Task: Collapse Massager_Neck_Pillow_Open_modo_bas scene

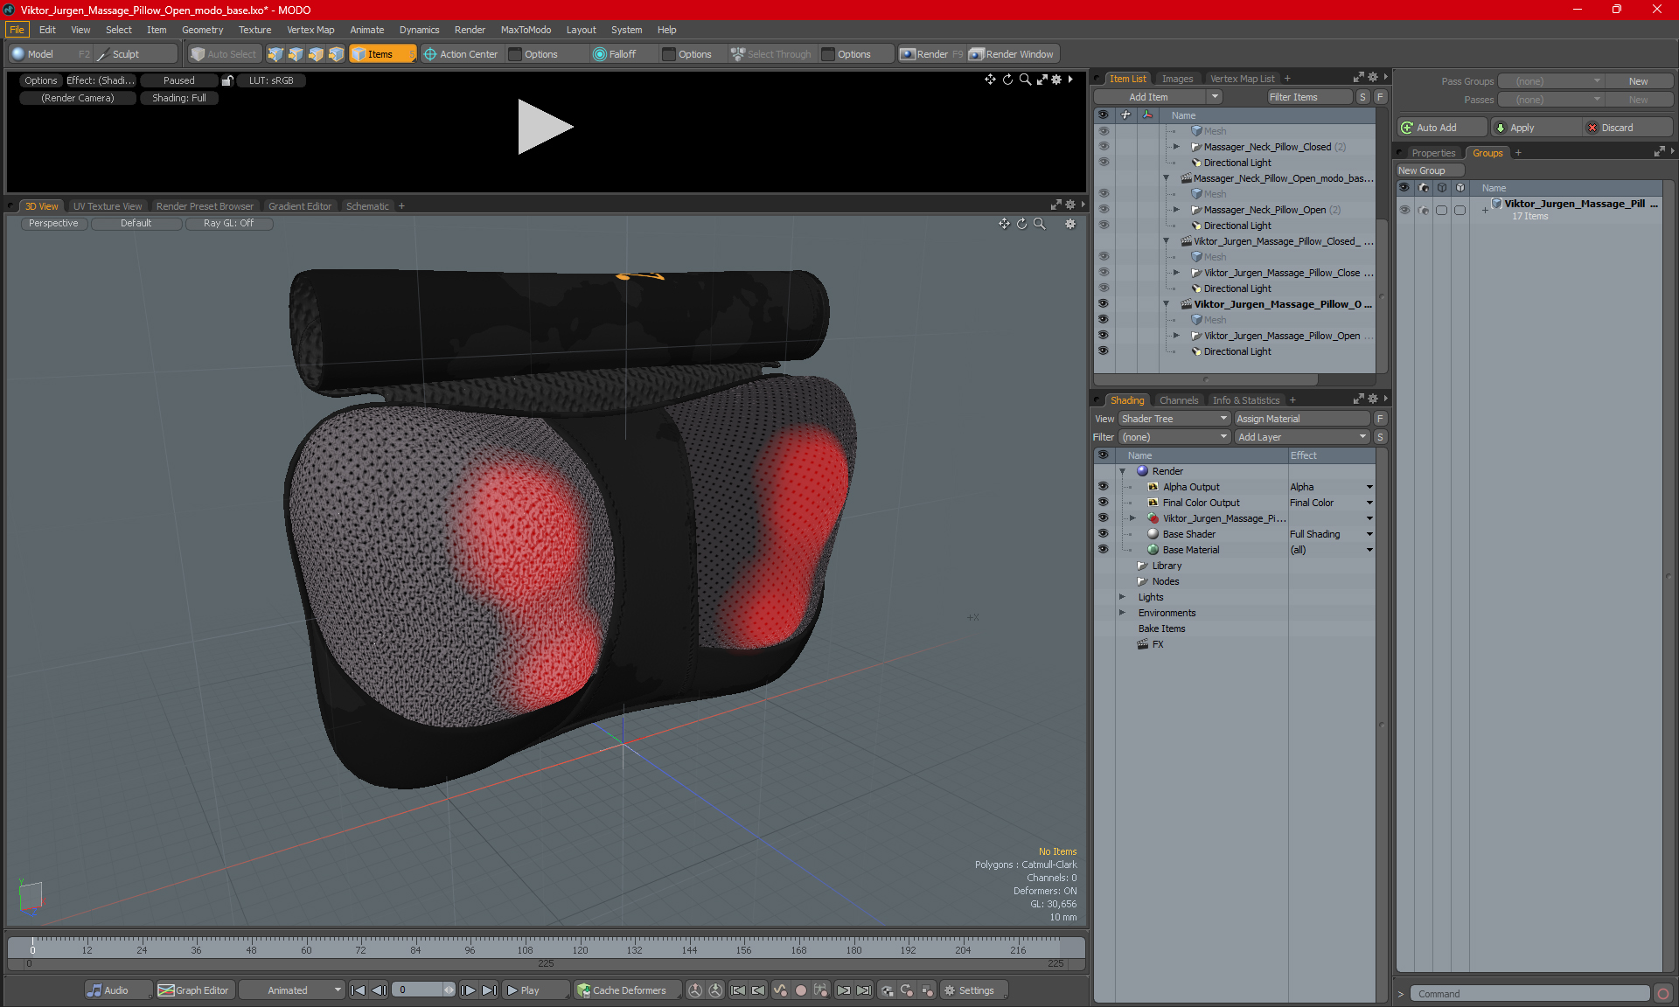Action: [1166, 178]
